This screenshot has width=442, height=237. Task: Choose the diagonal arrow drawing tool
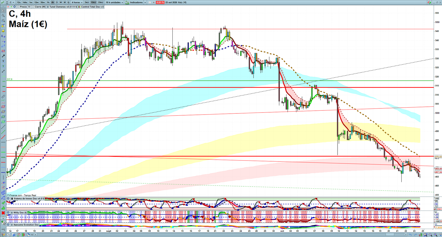pyautogui.click(x=3, y=56)
